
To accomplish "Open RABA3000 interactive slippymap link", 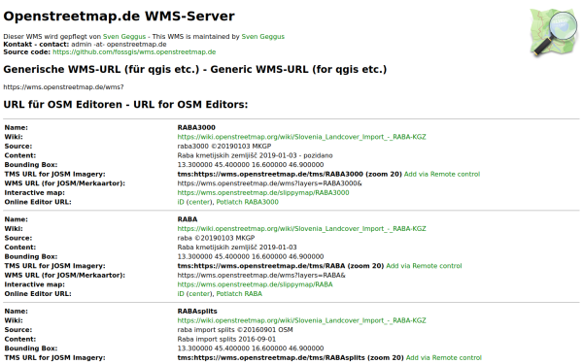I will pyautogui.click(x=263, y=193).
